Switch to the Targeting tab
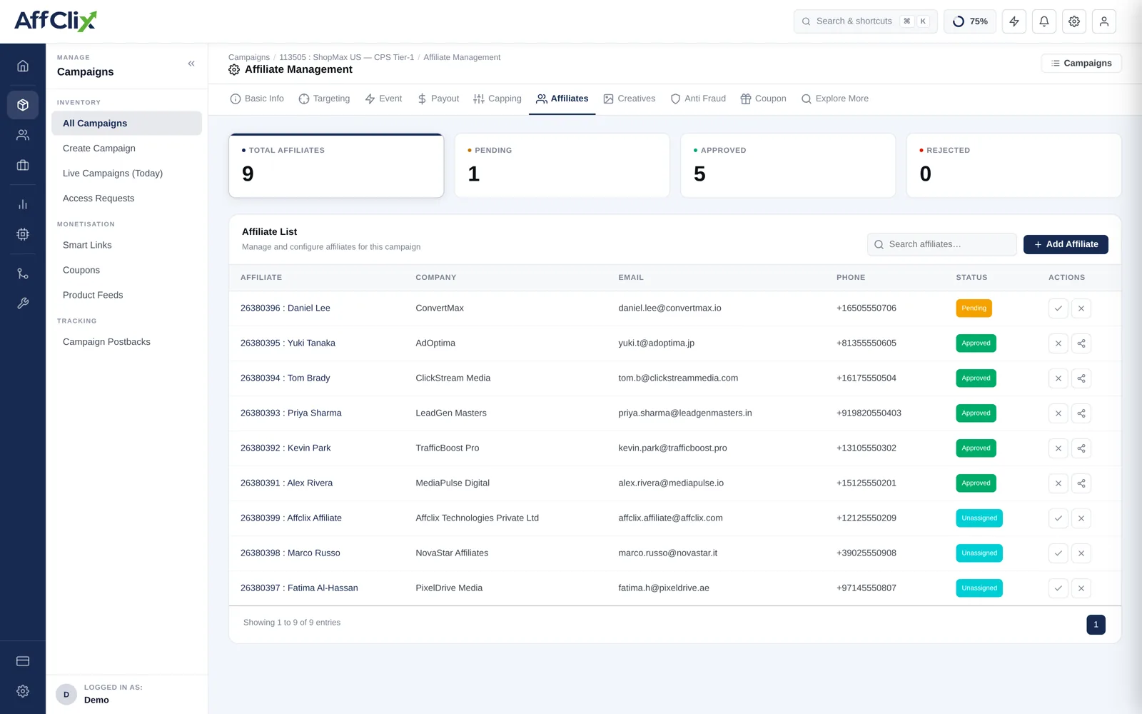Viewport: 1142px width, 714px height. 324,99
